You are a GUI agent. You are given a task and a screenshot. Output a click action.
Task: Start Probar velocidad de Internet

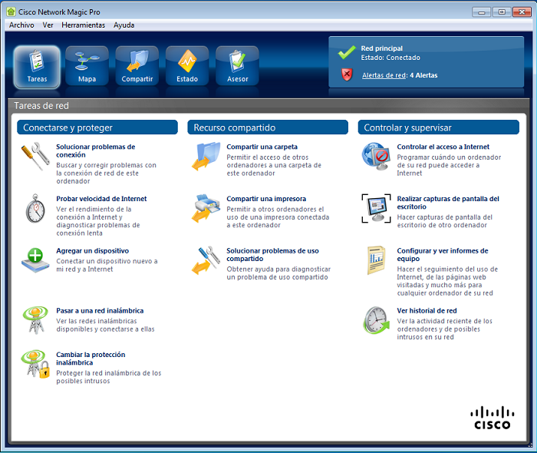[101, 199]
